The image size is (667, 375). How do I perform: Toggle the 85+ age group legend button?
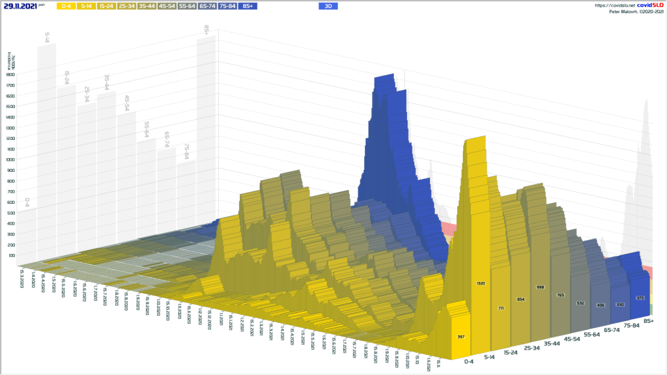247,6
